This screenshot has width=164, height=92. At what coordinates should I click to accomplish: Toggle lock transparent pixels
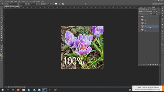tap(142, 14)
